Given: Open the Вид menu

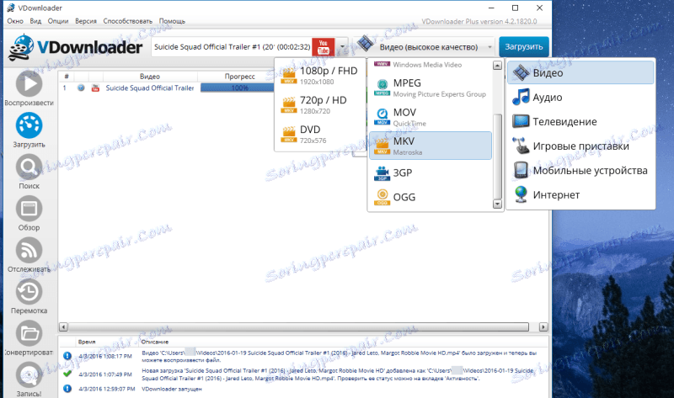Looking at the screenshot, I should pos(35,21).
